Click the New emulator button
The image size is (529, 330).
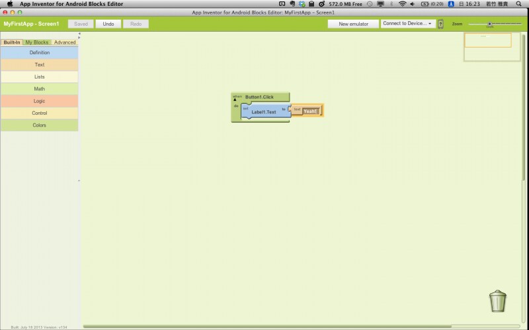coord(353,24)
